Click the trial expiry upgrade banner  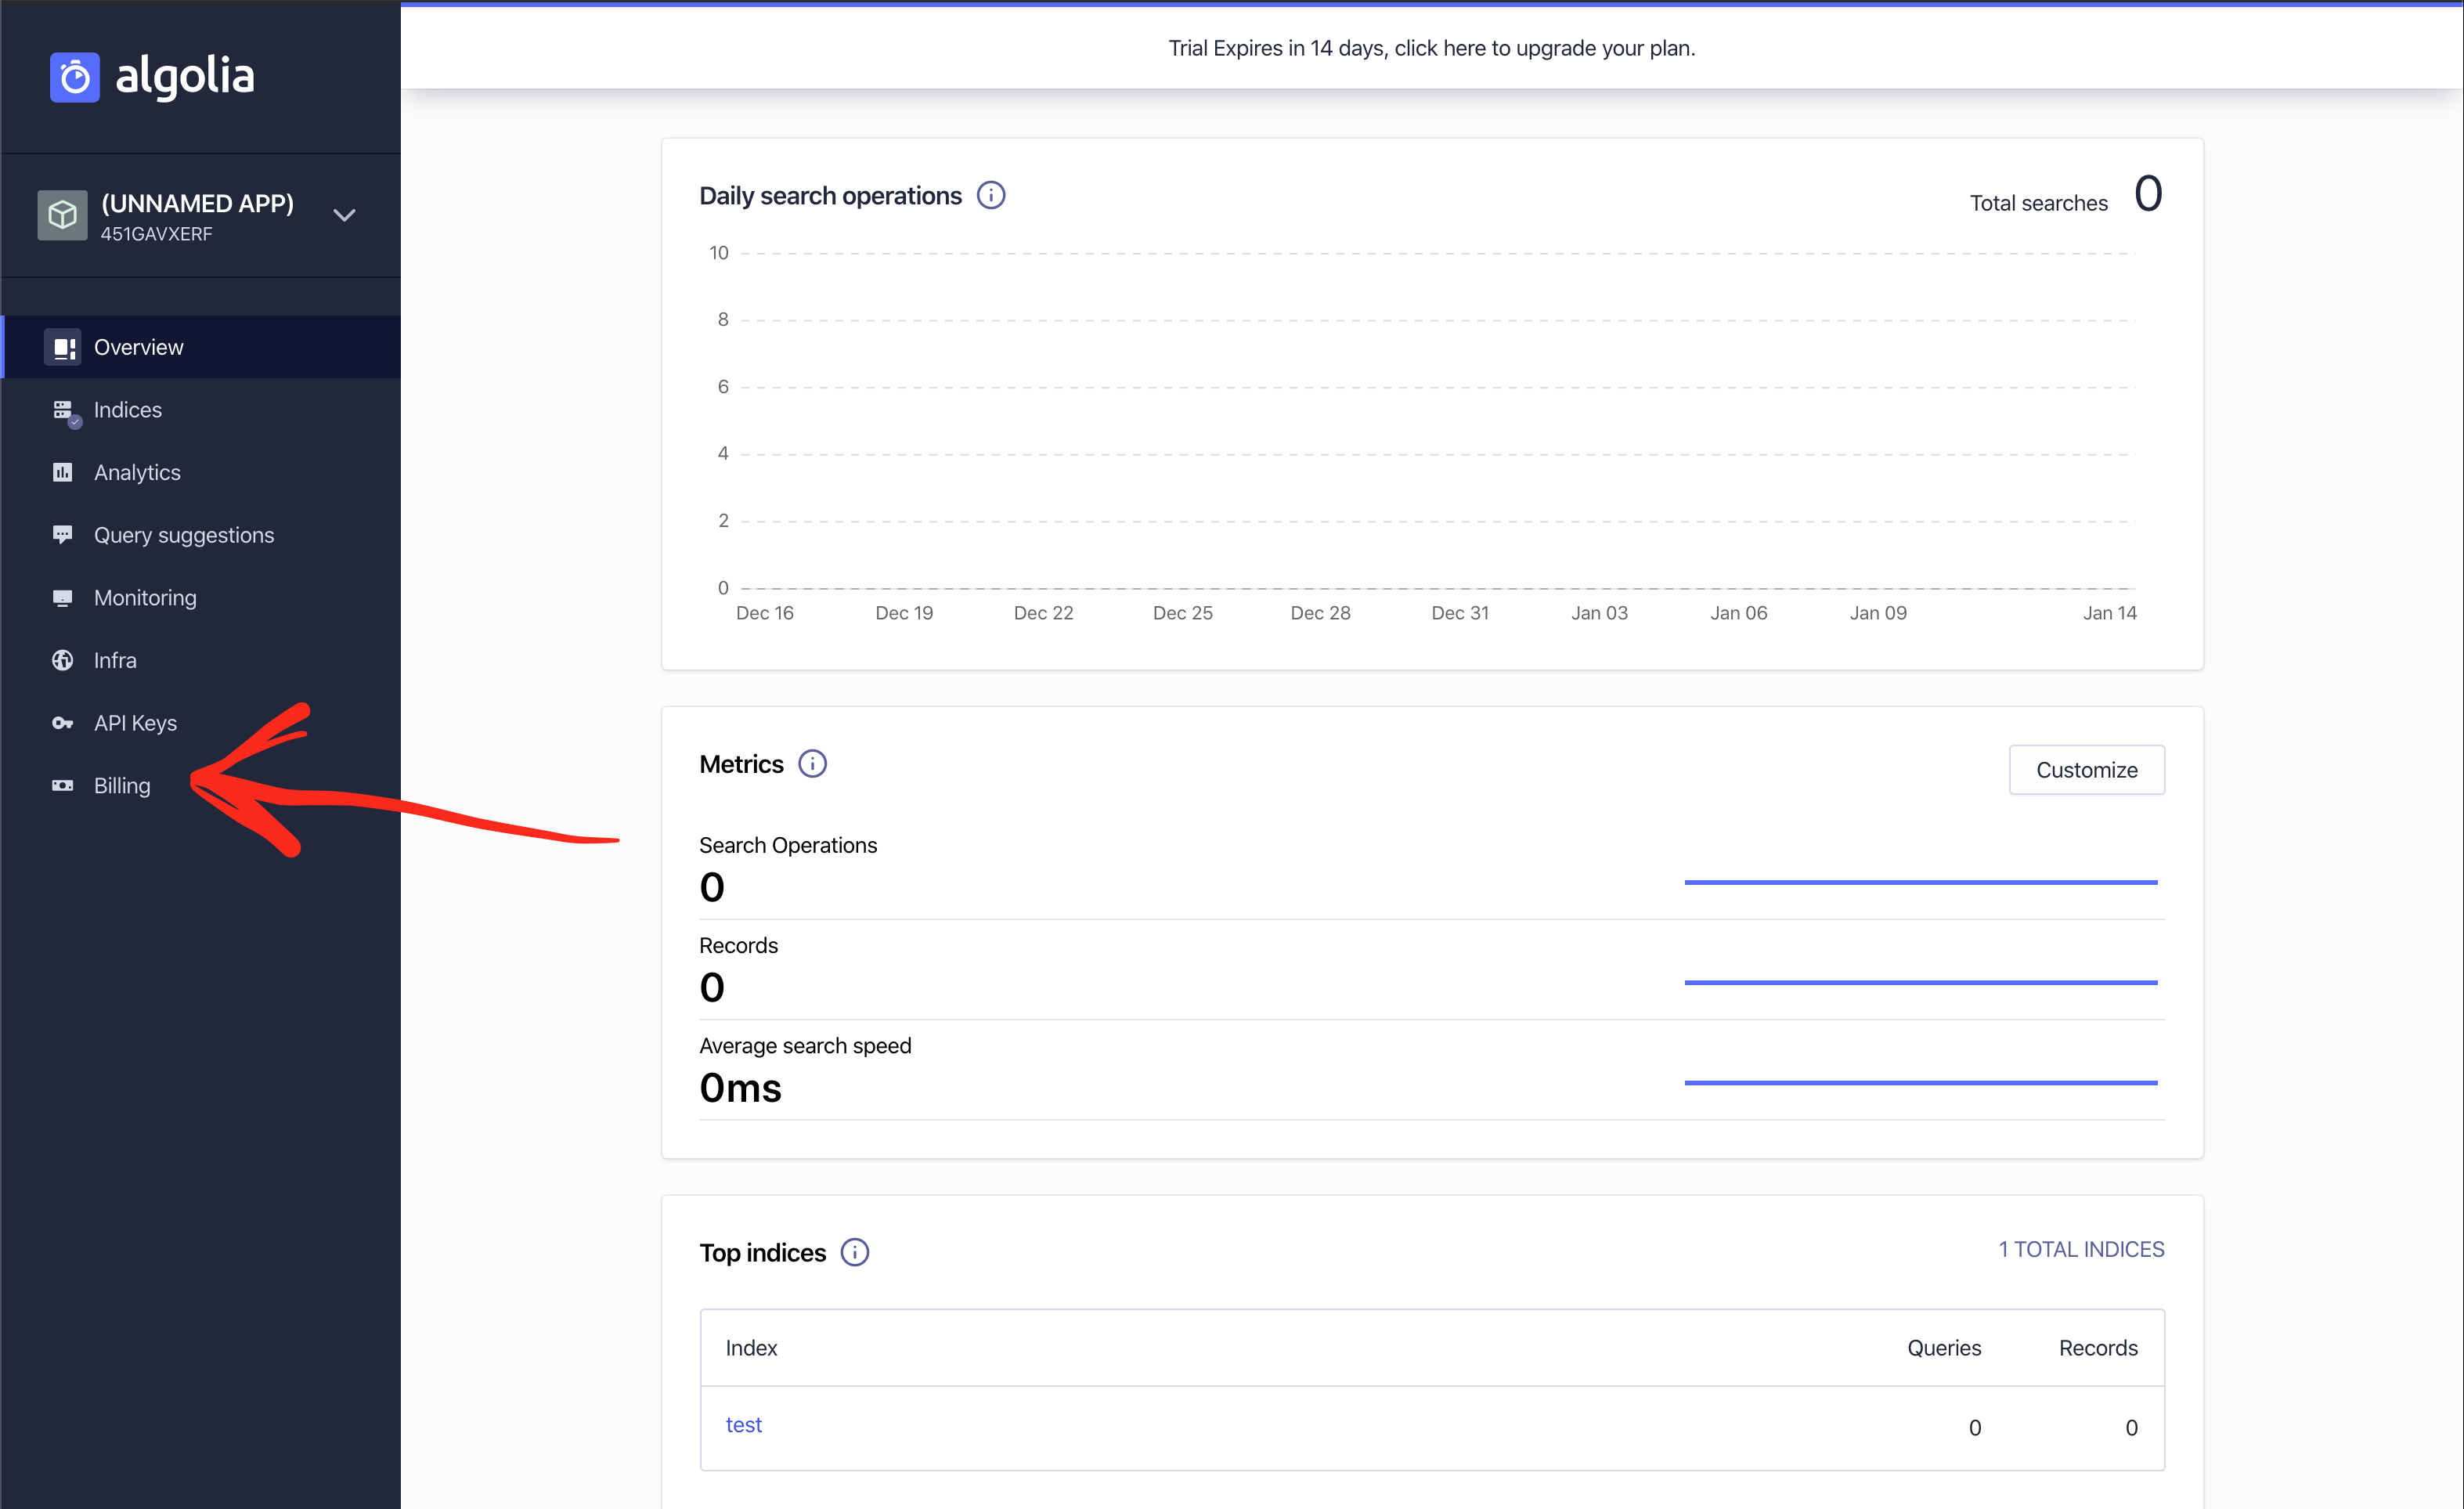[1431, 48]
